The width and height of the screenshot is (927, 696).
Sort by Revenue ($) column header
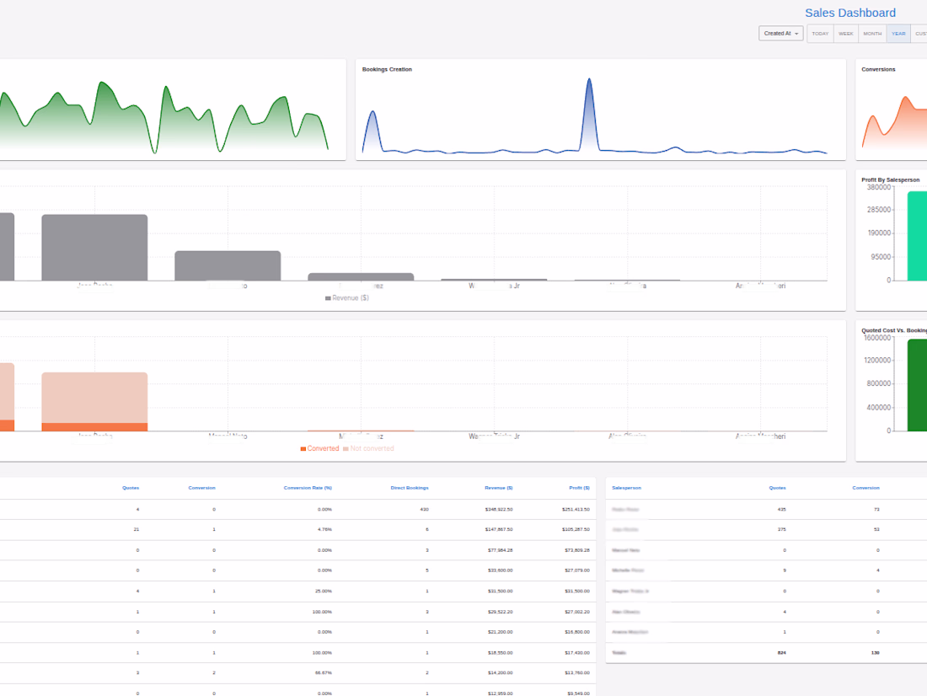coord(498,488)
